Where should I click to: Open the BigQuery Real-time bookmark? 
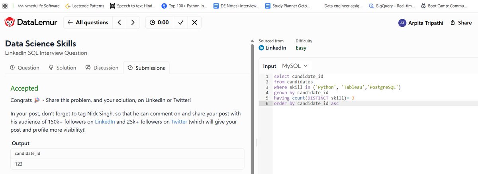(x=392, y=6)
